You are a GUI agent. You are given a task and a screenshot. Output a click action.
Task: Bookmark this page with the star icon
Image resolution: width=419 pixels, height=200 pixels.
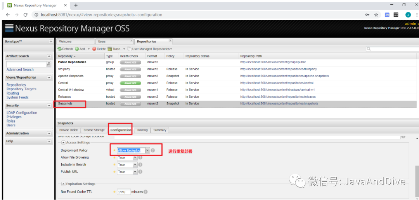pos(376,15)
